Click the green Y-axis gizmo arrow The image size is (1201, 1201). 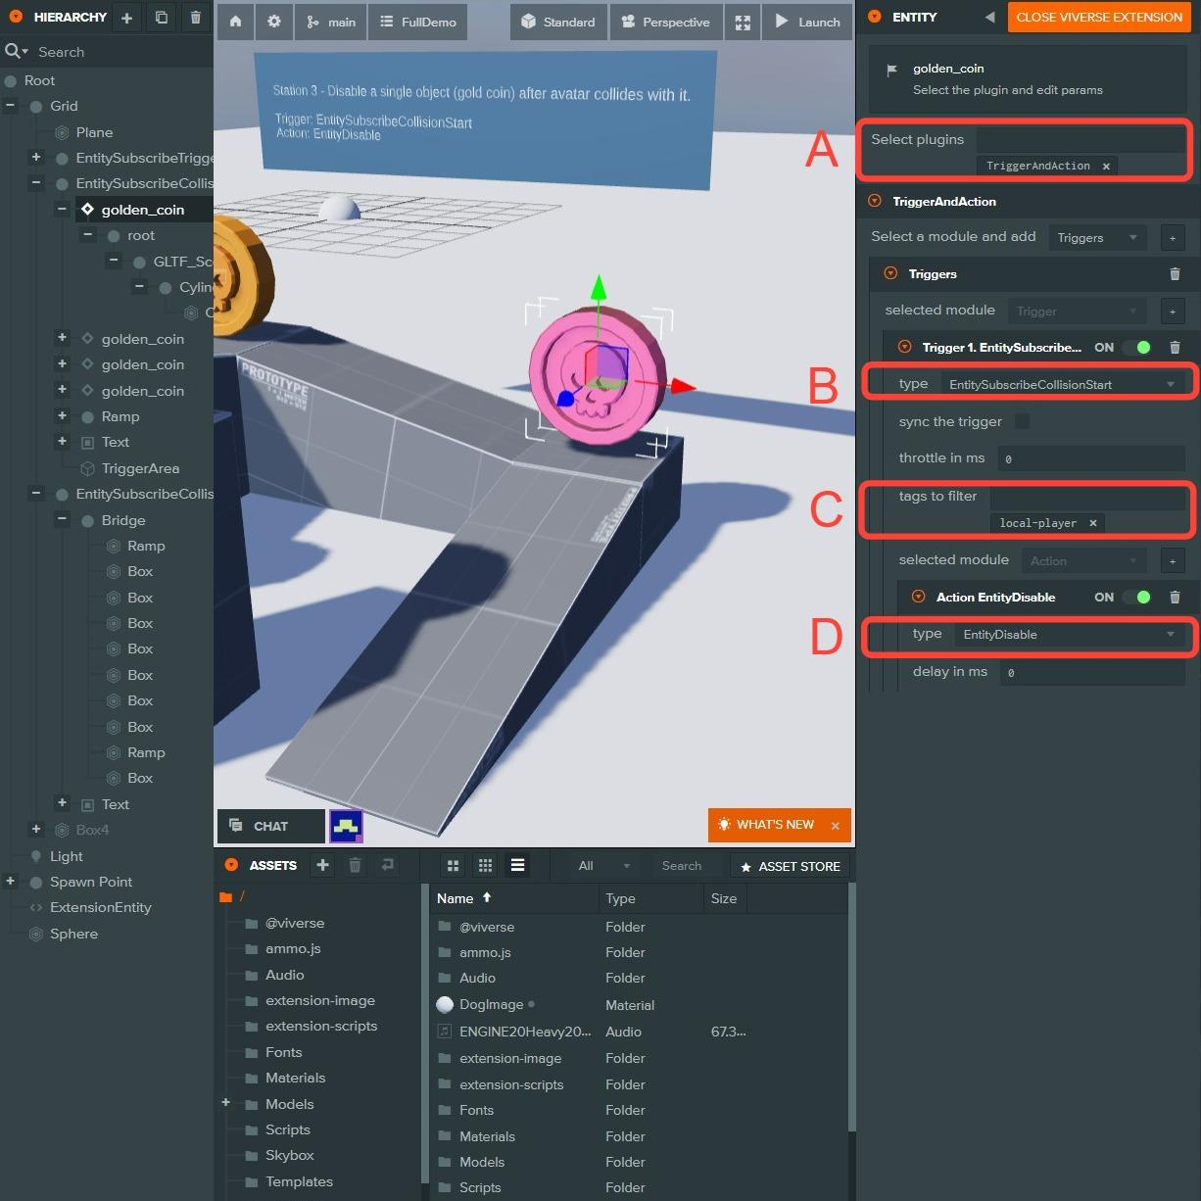tap(598, 290)
